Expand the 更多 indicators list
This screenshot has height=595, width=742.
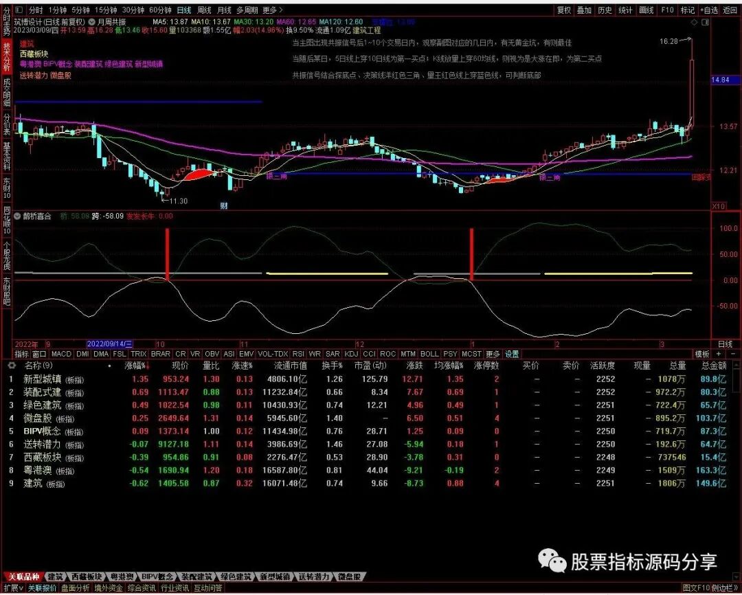tap(493, 354)
